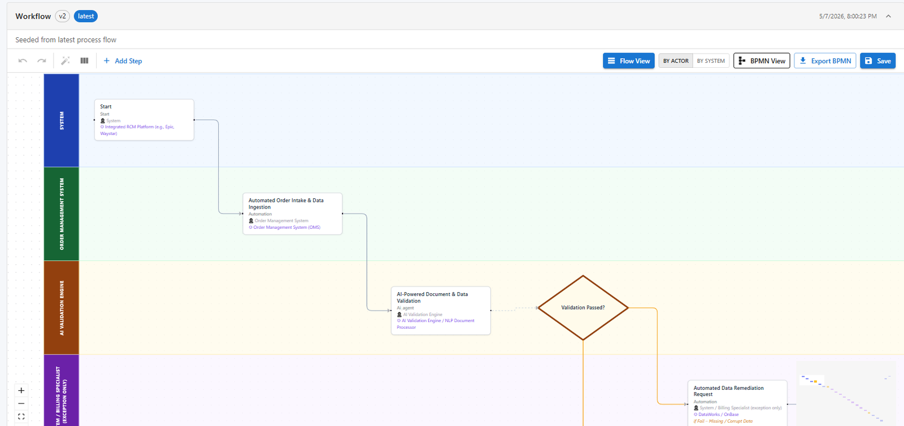Click the columns icon in the toolbar

[84, 61]
